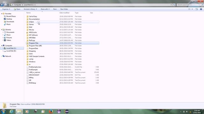Click the volume icon in system tray
The width and height of the screenshot is (204, 114).
point(187,112)
